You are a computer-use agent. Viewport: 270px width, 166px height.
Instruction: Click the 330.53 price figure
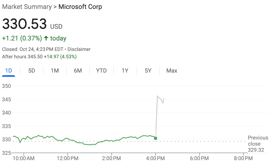[24, 24]
